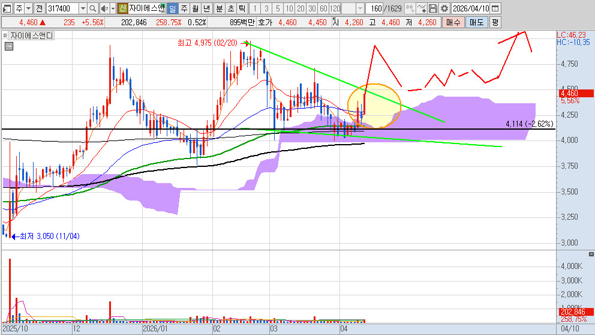This screenshot has width=595, height=335.
Task: Switch to the 년 yearly chart period
Action: point(207,8)
